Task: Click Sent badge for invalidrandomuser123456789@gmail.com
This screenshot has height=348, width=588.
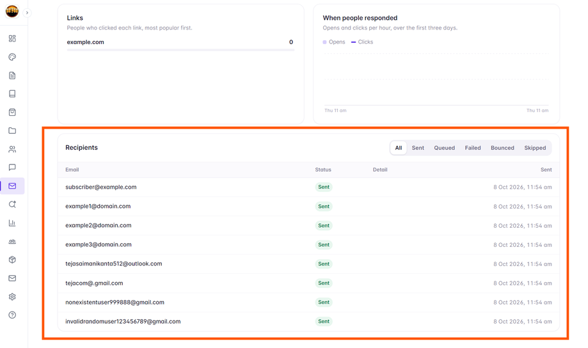Action: (324, 321)
